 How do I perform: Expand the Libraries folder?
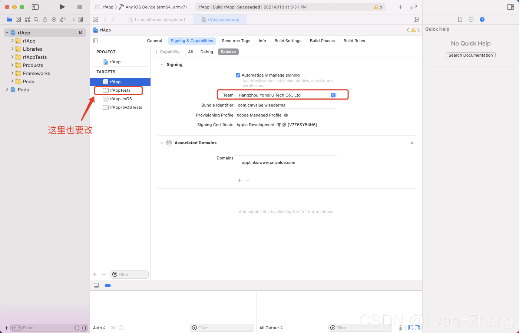12,49
